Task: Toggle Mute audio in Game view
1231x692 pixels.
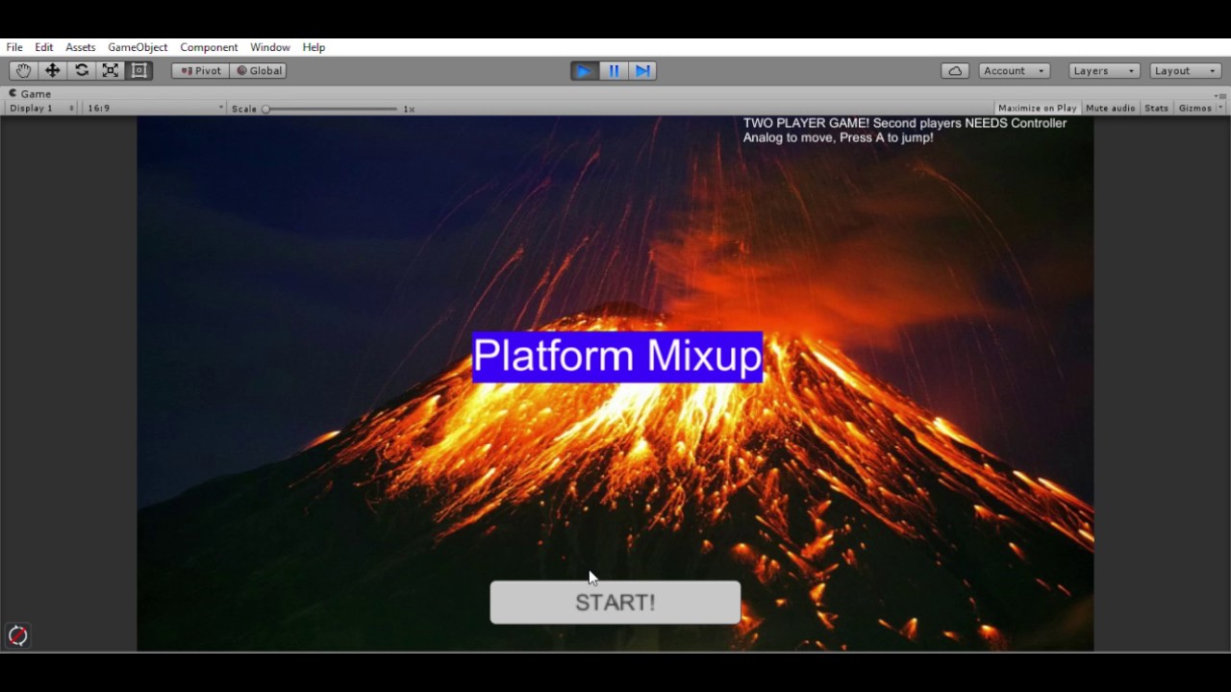Action: (1110, 108)
